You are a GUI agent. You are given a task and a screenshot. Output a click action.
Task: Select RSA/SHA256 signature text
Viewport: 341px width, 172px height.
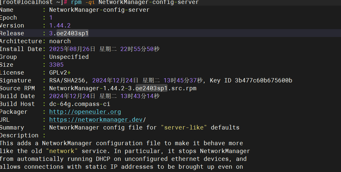[67, 80]
